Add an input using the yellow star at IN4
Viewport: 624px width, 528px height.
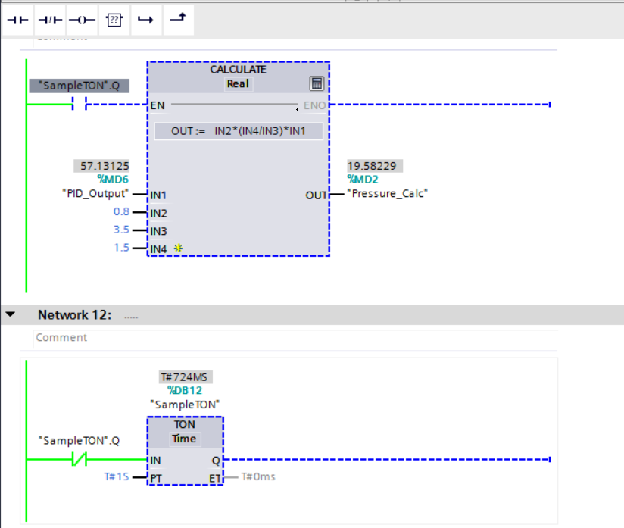point(178,248)
